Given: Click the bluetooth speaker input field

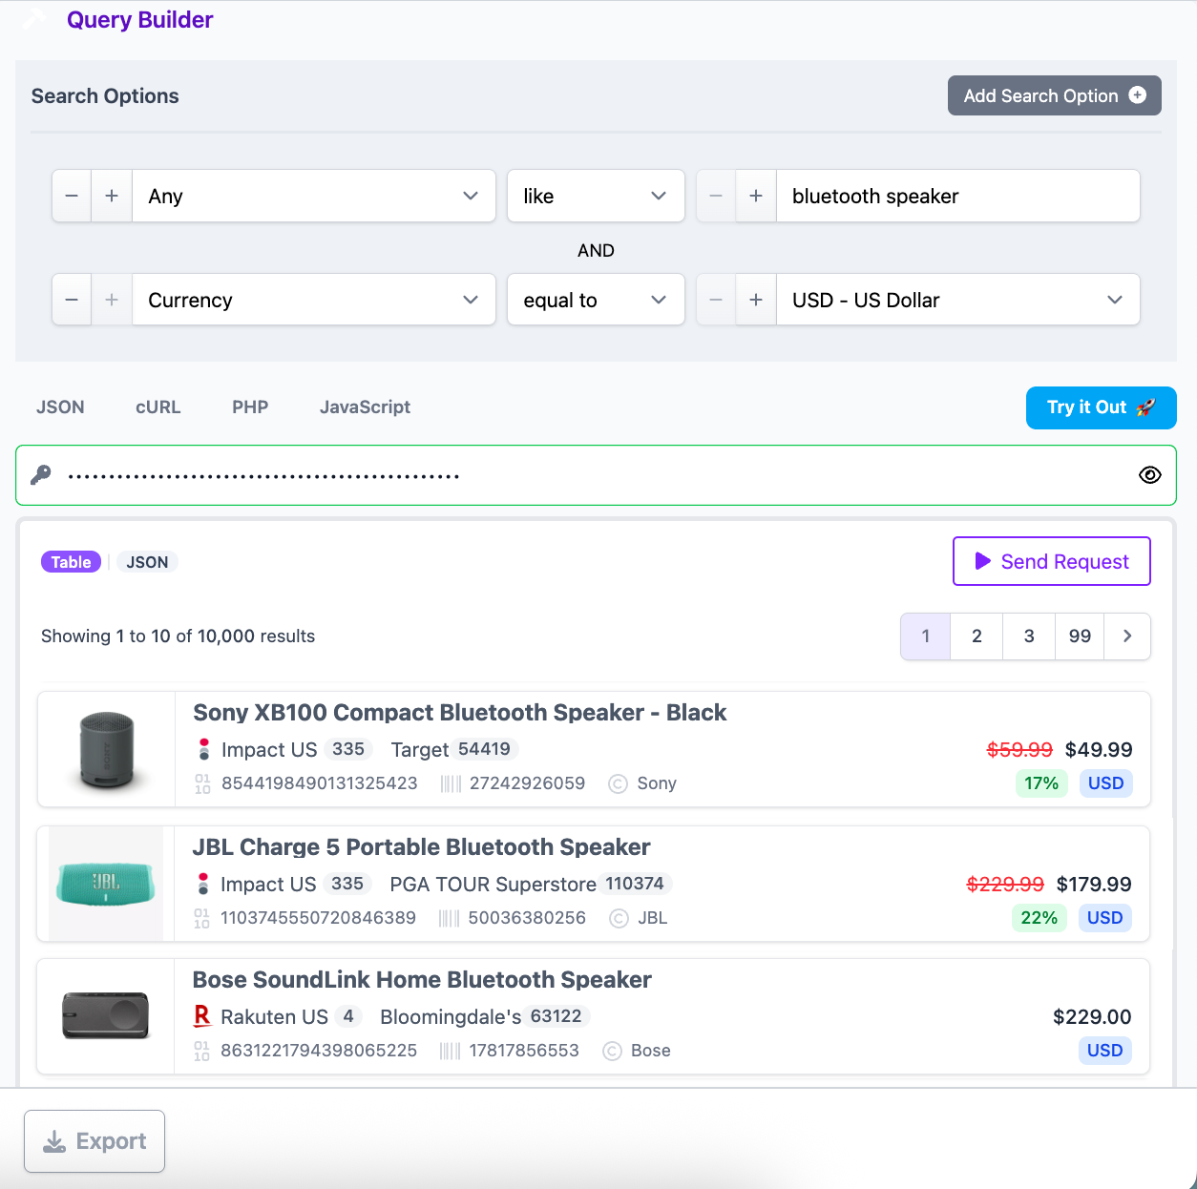Looking at the screenshot, I should point(958,196).
